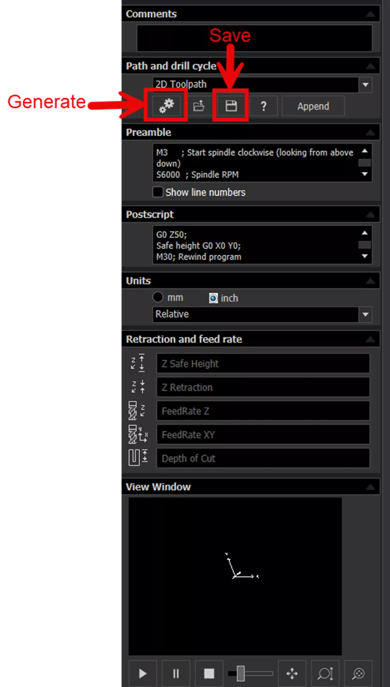
Task: Click the Generate toolpath gears icon
Action: pos(166,106)
